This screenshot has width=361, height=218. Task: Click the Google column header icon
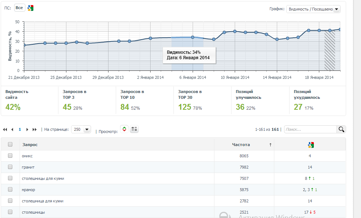[310, 145]
